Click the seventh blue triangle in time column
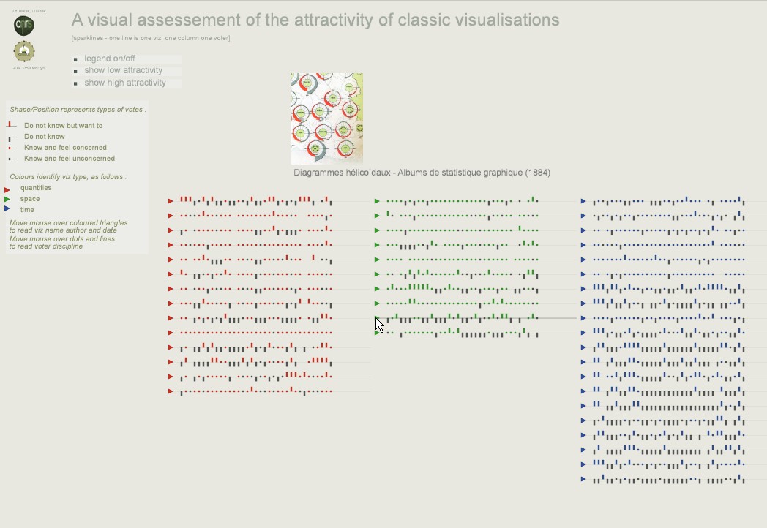This screenshot has height=528, width=767. [x=583, y=289]
